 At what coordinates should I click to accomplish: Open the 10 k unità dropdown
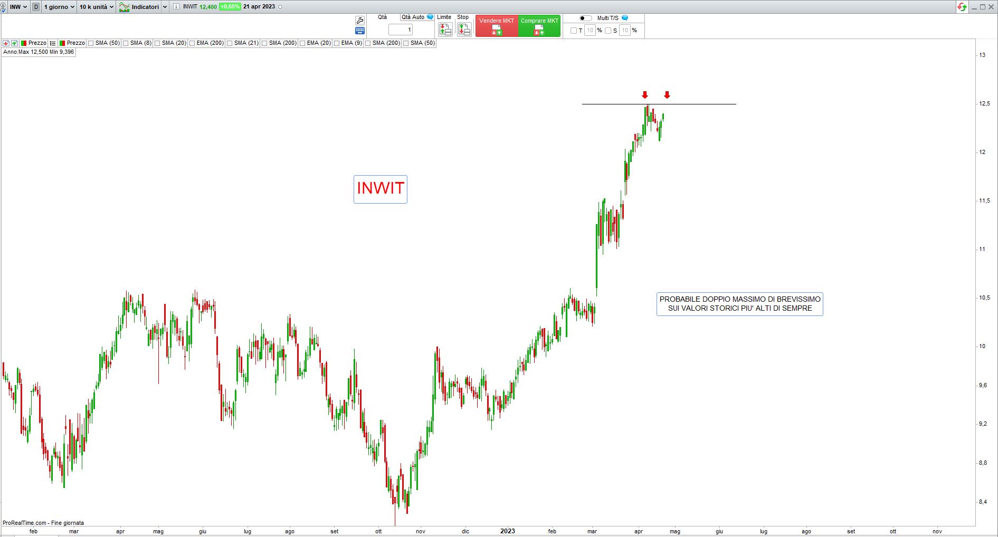pos(96,7)
